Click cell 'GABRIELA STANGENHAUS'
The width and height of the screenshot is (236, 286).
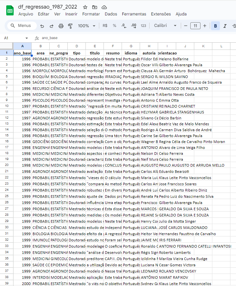point(181,112)
